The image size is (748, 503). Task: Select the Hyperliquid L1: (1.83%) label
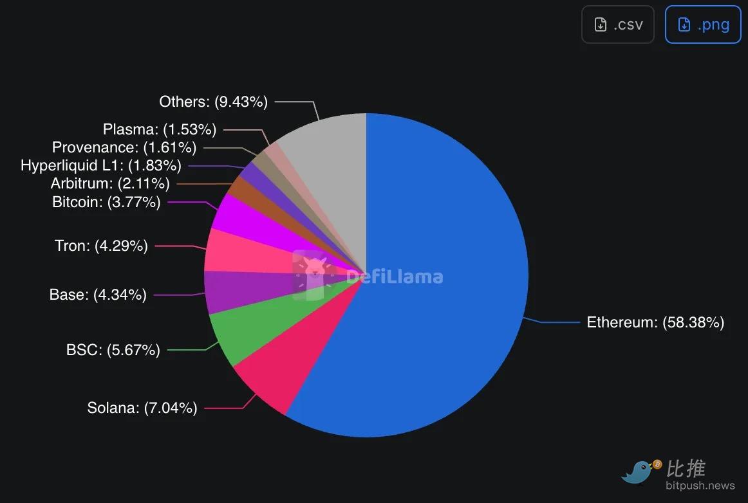pyautogui.click(x=101, y=166)
